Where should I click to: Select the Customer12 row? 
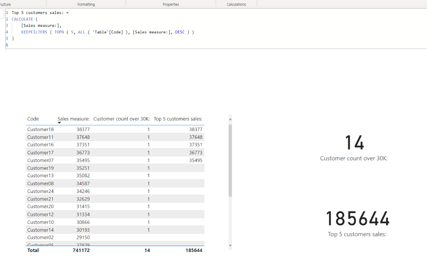[115, 214]
